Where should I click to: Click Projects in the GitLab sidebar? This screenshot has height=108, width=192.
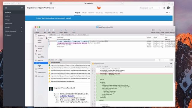tap(14, 12)
